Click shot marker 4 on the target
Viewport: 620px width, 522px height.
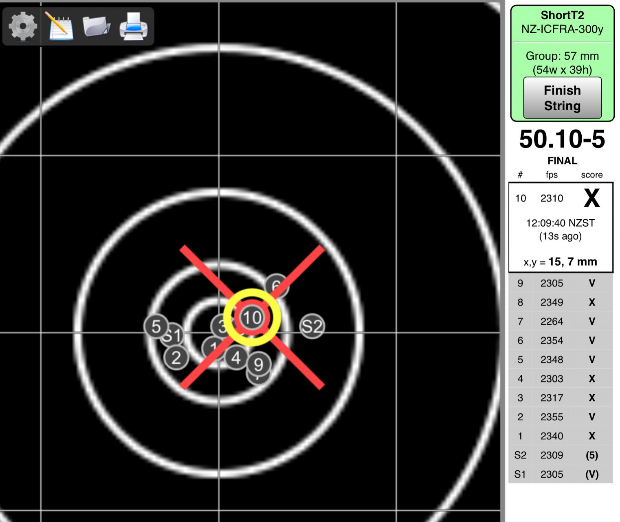point(236,358)
